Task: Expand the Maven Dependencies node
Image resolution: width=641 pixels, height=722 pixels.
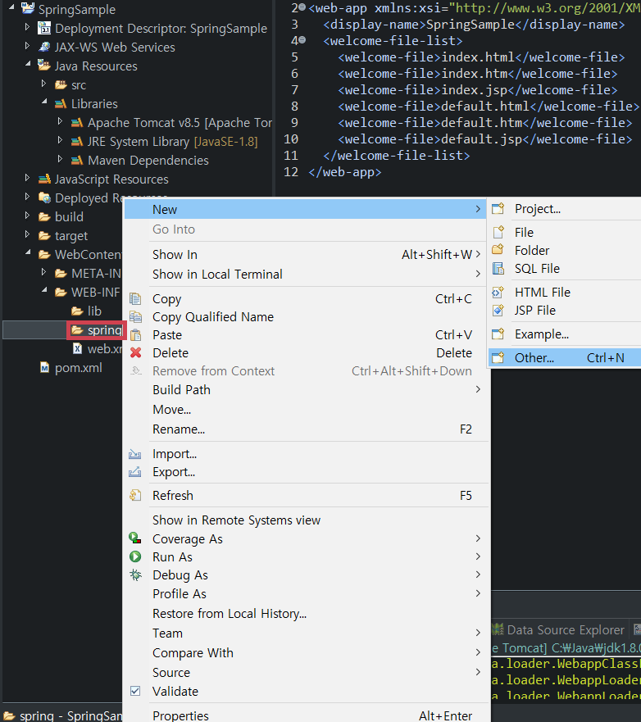Action: click(x=61, y=159)
